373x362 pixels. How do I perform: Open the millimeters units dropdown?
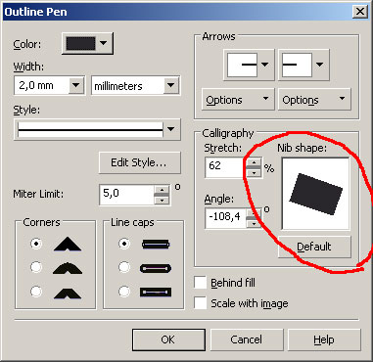click(170, 85)
